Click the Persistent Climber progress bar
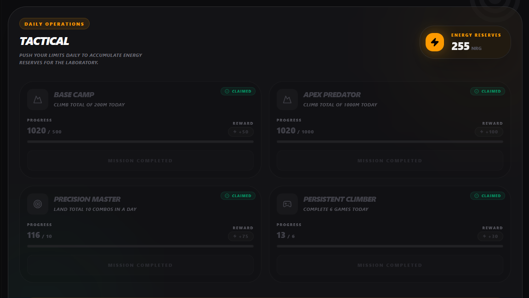Screen dimensions: 529x298 pos(390,246)
